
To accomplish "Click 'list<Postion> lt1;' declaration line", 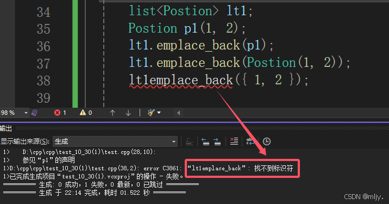I will click(191, 11).
